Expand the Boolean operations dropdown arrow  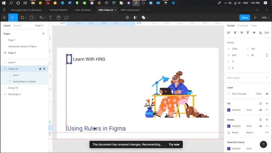pos(147,18)
